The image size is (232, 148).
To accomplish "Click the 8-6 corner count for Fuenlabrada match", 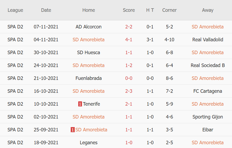I will pyautogui.click(x=169, y=78).
